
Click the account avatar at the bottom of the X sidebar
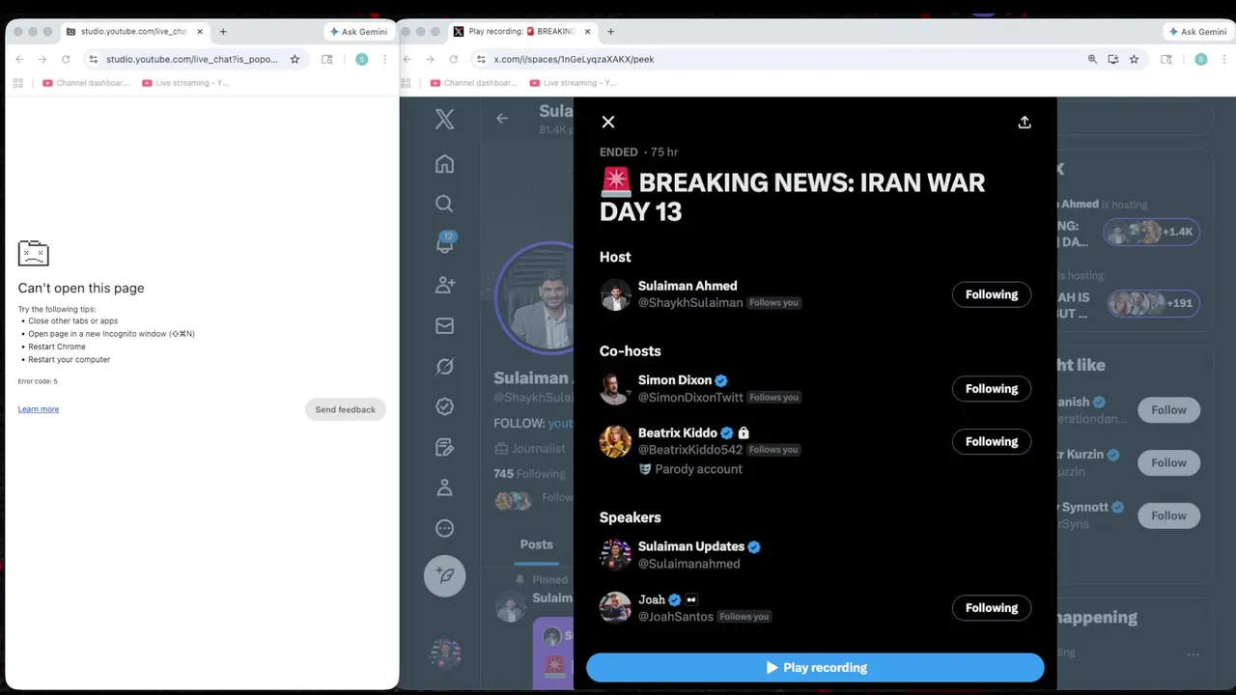pos(444,653)
